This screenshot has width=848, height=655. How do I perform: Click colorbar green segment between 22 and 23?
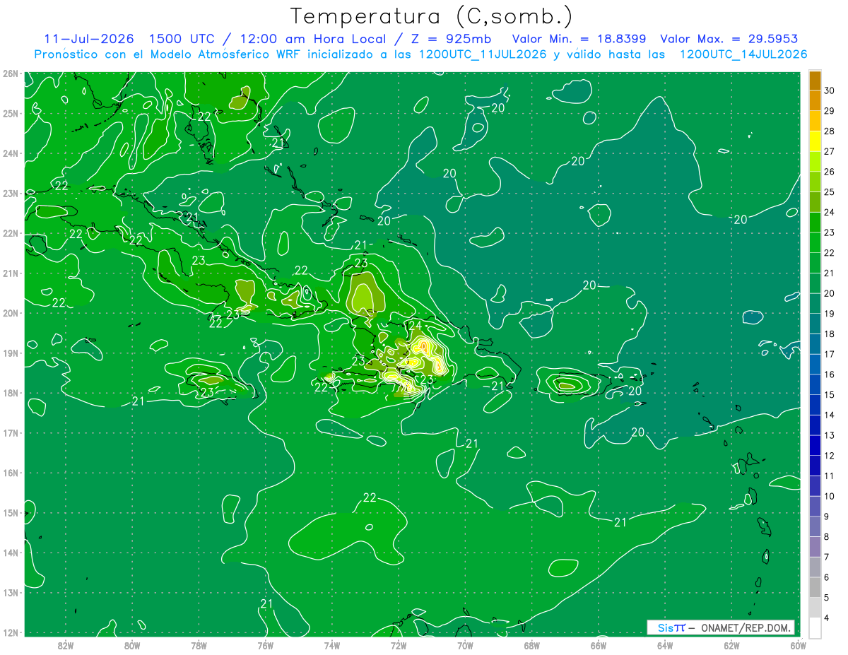(x=815, y=243)
